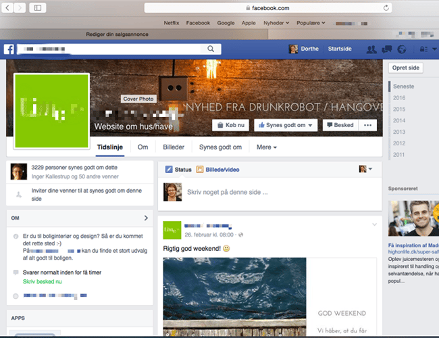Click the post date 26. februar link
The height and width of the screenshot is (338, 439).
209,235
